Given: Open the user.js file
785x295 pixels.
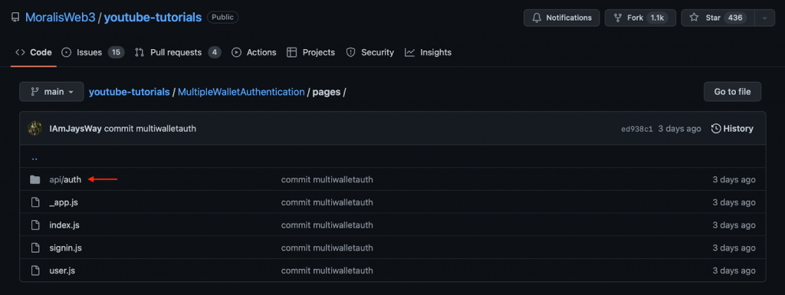Looking at the screenshot, I should point(62,270).
